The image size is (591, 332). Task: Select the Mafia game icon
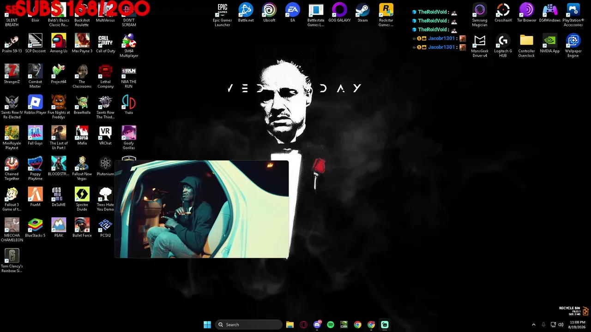coord(82,136)
